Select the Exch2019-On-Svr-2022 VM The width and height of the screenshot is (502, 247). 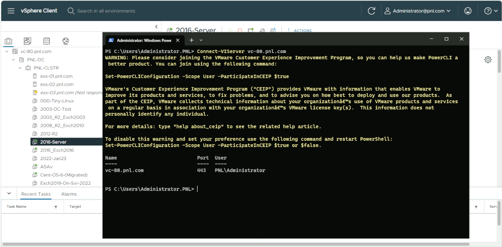click(66, 183)
